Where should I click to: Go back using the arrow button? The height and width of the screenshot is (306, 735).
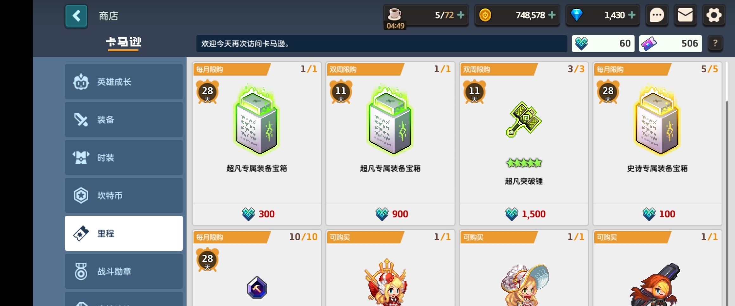click(x=76, y=16)
